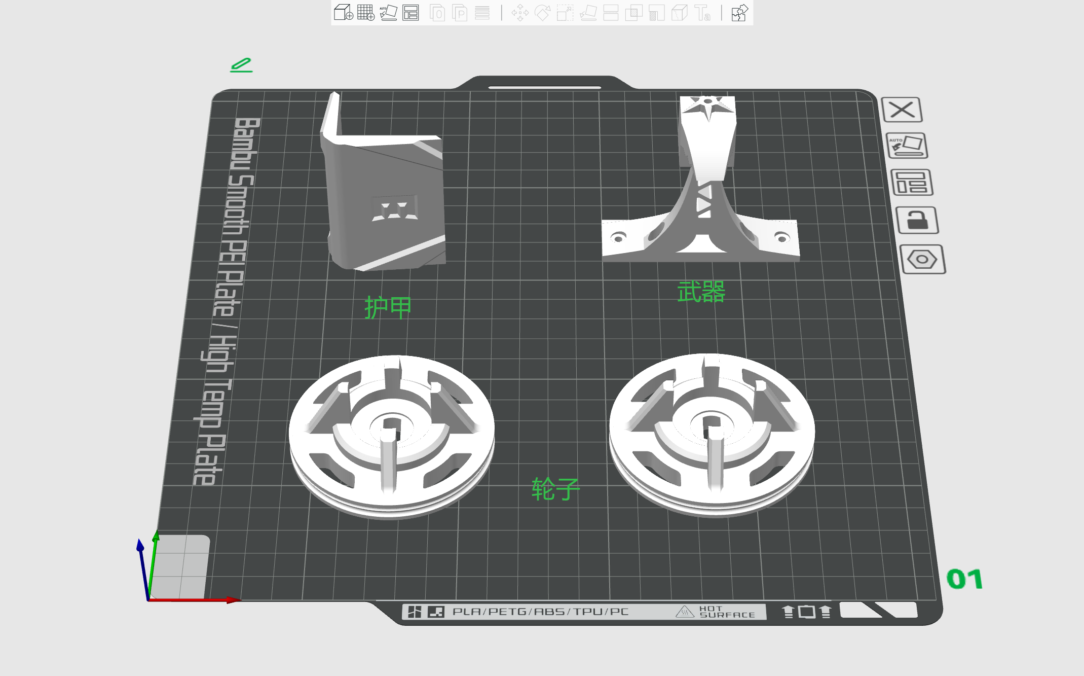The width and height of the screenshot is (1084, 676).
Task: Select the Move tool in toolbar
Action: [520, 13]
